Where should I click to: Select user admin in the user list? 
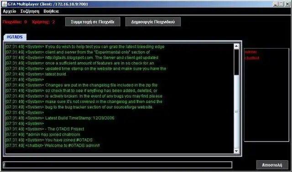[250, 52]
